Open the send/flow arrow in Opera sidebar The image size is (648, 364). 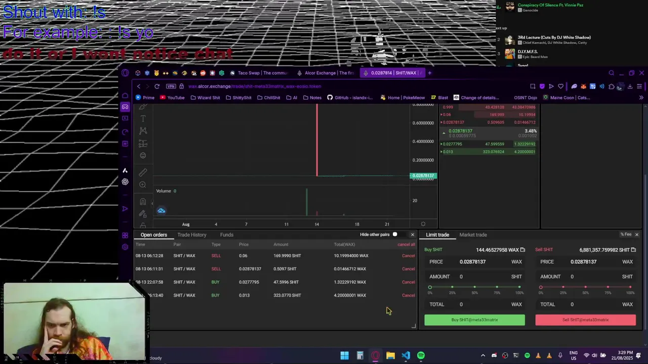[125, 209]
